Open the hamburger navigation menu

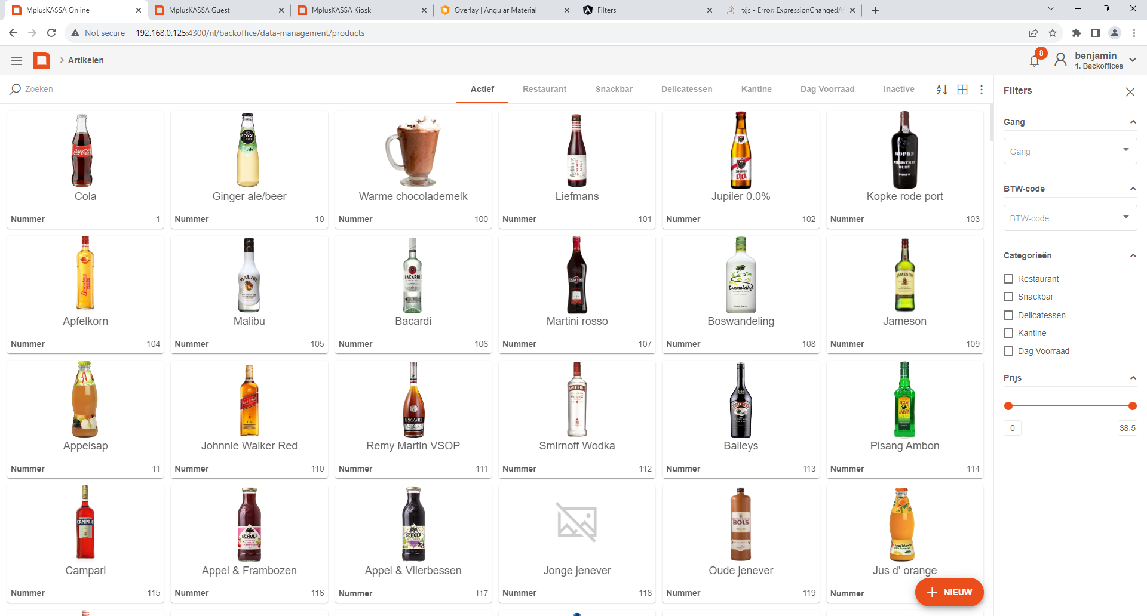coord(17,60)
